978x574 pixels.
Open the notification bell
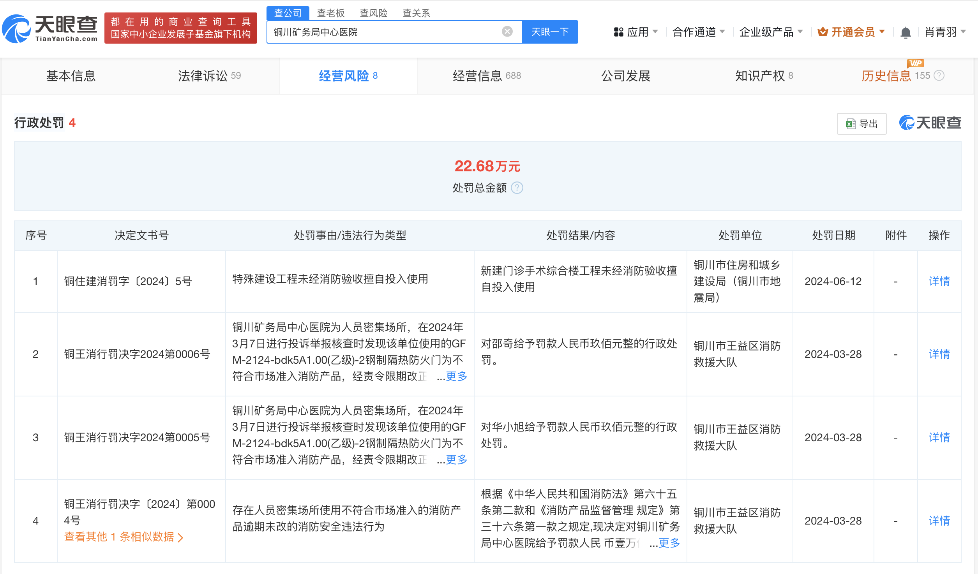pos(906,32)
